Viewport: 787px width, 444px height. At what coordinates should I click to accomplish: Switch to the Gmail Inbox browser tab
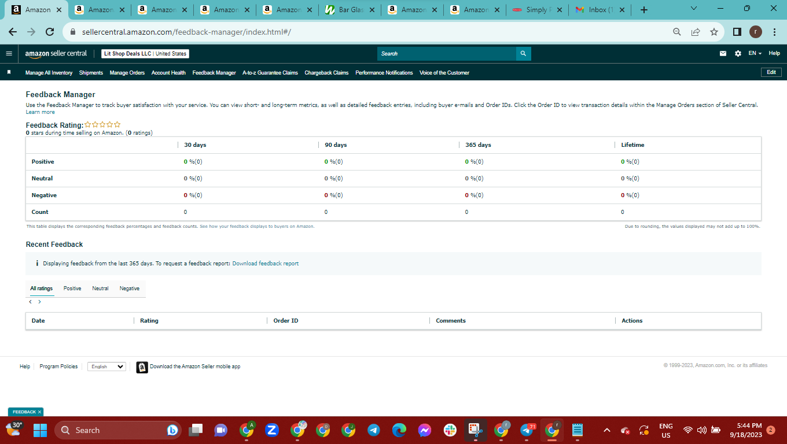[598, 10]
